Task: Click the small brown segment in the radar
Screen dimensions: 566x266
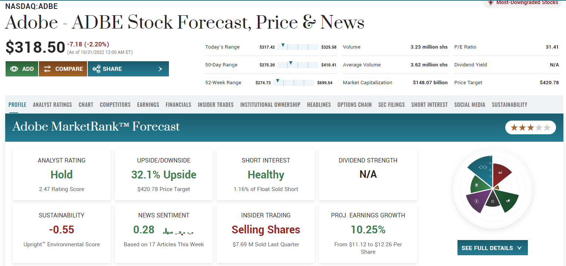Action: tap(496, 187)
